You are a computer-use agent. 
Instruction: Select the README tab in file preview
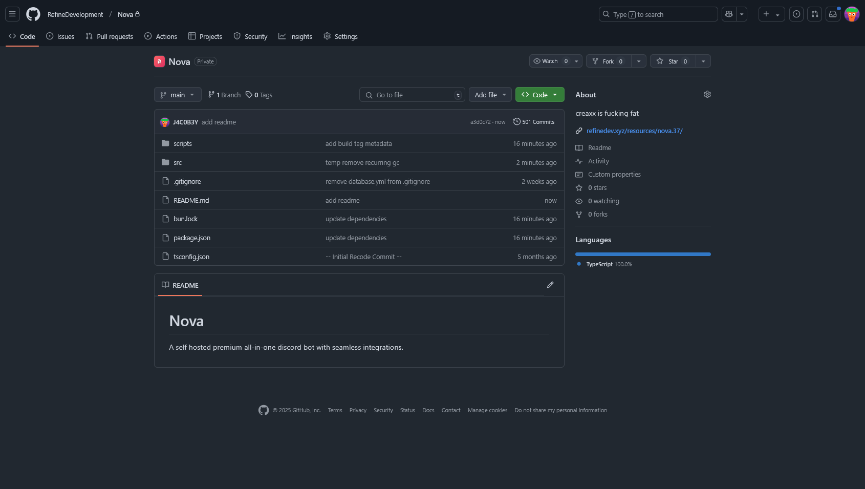[x=180, y=285]
